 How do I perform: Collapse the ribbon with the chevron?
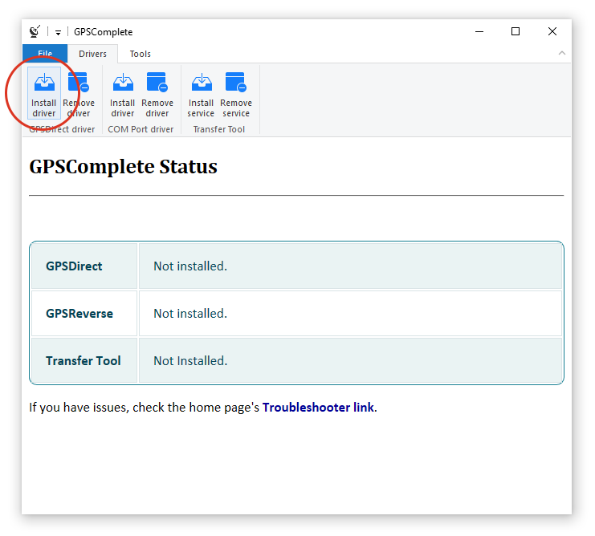point(562,53)
